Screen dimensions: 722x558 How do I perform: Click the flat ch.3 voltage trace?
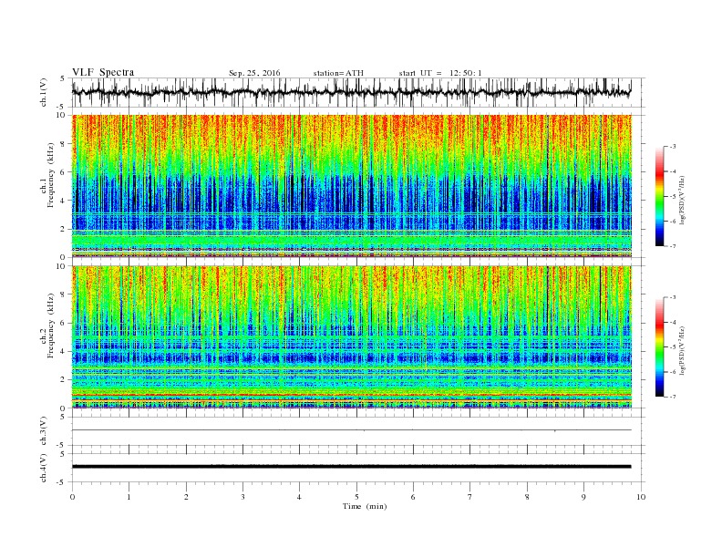pyautogui.click(x=351, y=430)
